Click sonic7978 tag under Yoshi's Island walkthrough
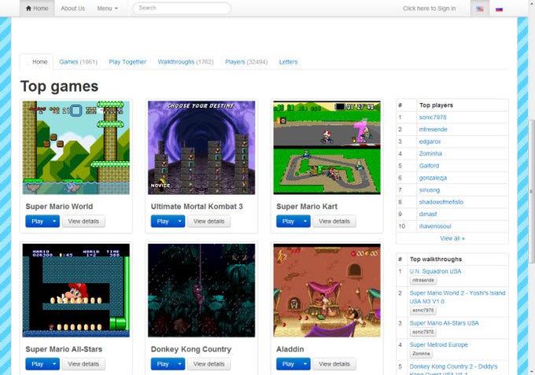 [422, 311]
